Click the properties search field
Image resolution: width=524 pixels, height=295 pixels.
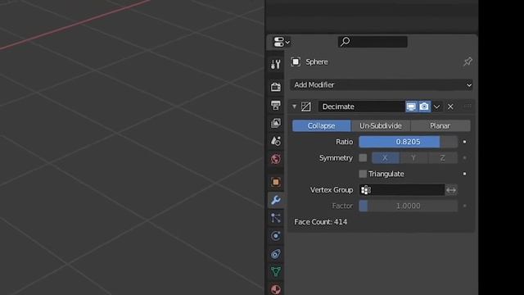(373, 42)
